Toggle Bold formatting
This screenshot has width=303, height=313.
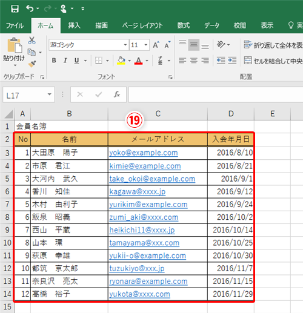tap(54, 61)
